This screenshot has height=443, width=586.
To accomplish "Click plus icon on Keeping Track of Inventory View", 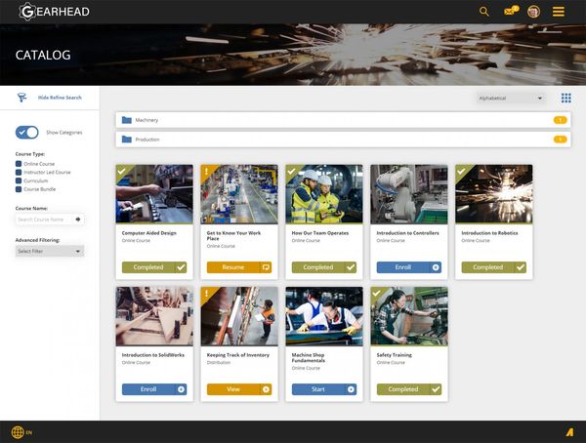I will tap(266, 389).
